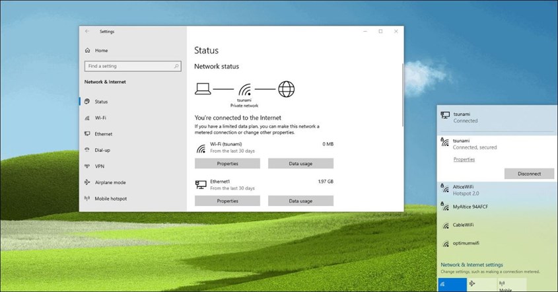Click the MyAltice 94AFCF signal icon
This screenshot has height=292, width=558.
coord(445,206)
